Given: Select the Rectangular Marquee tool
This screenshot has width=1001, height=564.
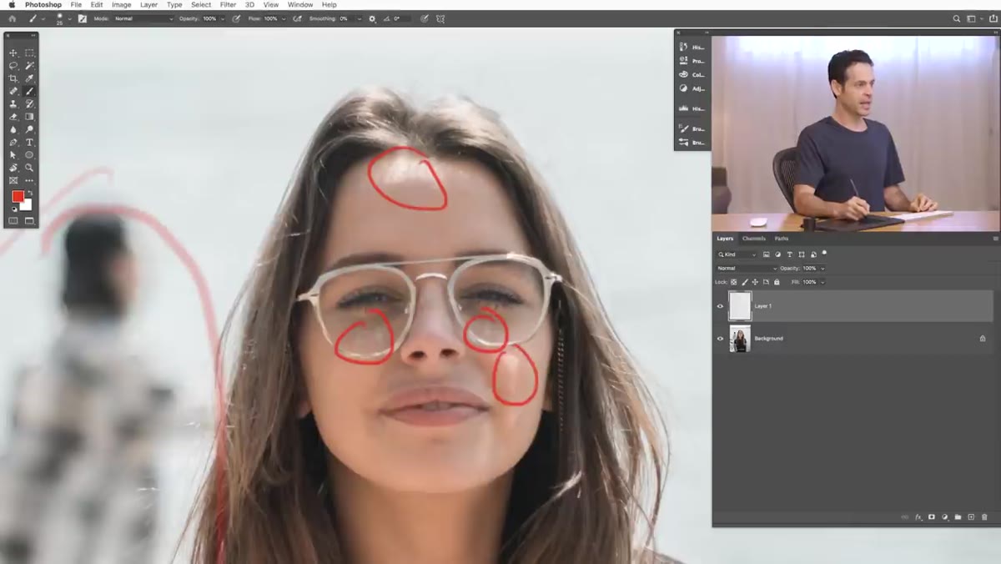Looking at the screenshot, I should coord(29,53).
